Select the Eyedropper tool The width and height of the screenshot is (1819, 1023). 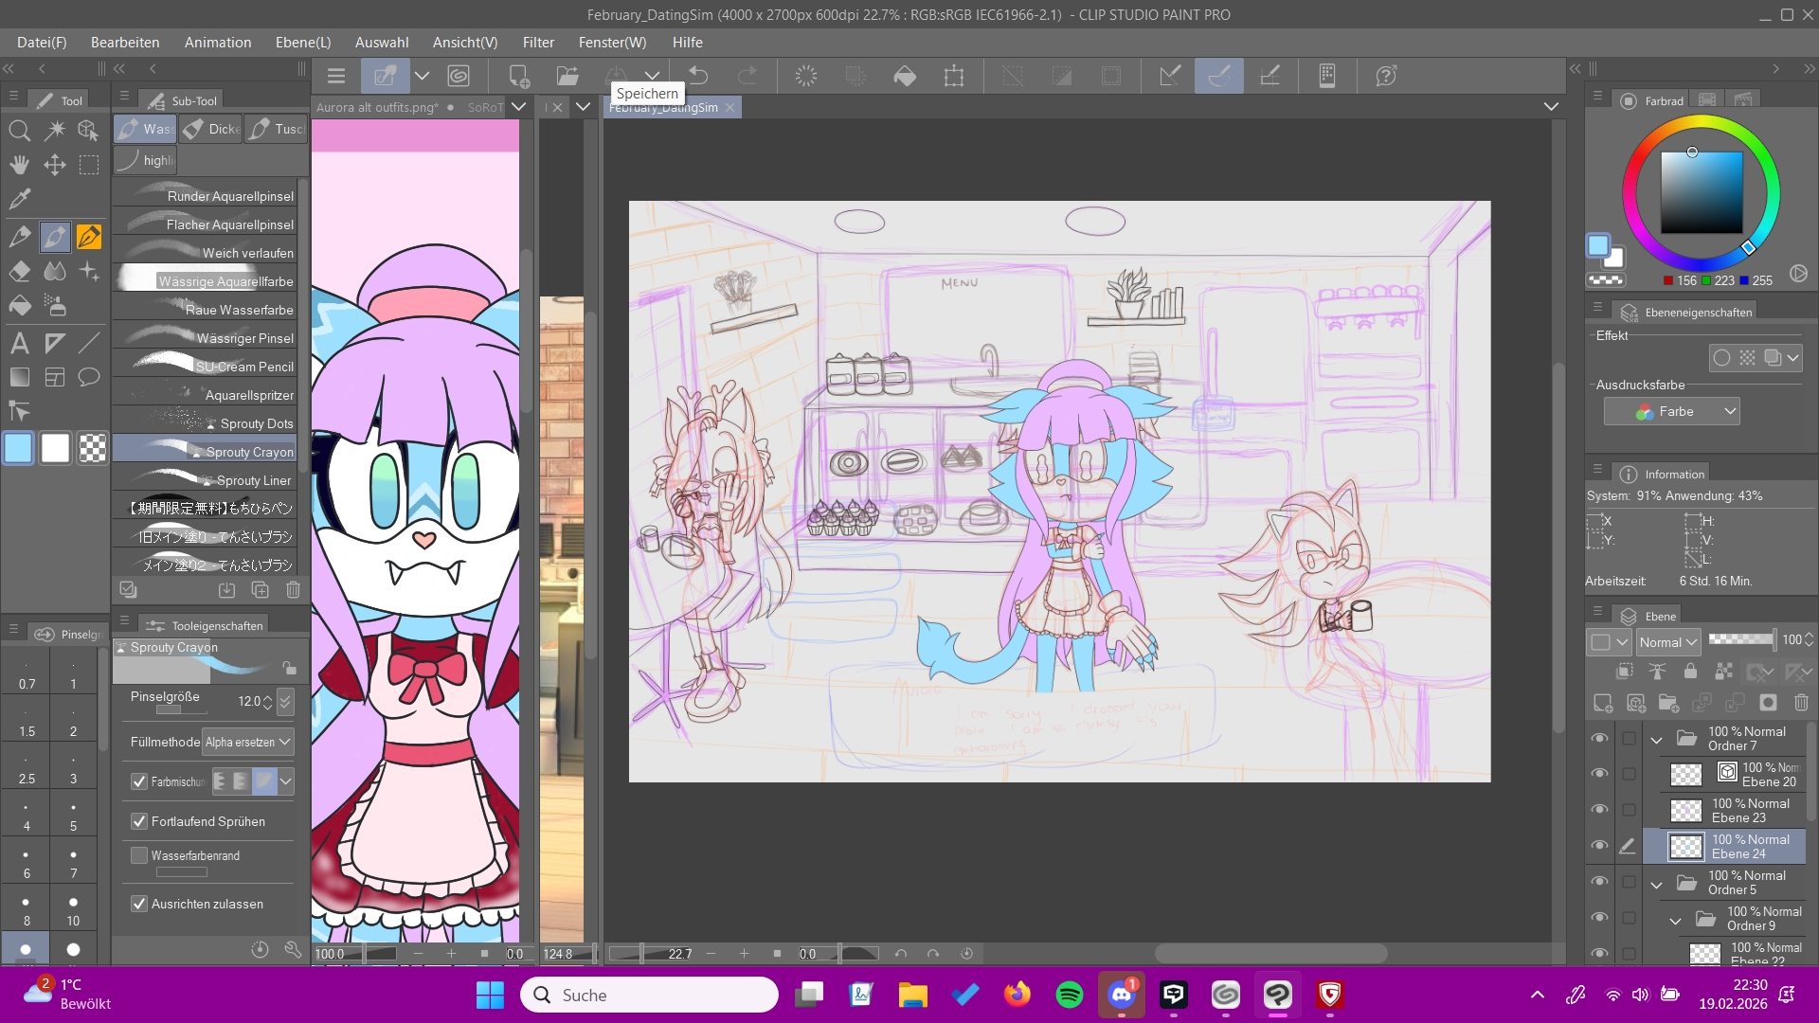[x=19, y=199]
